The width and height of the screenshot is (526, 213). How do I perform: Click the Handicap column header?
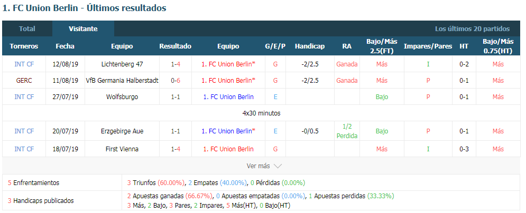pyautogui.click(x=310, y=46)
